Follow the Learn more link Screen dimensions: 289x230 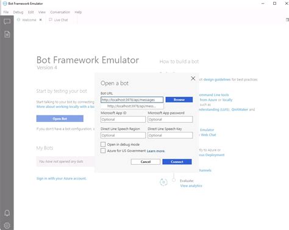click(156, 151)
